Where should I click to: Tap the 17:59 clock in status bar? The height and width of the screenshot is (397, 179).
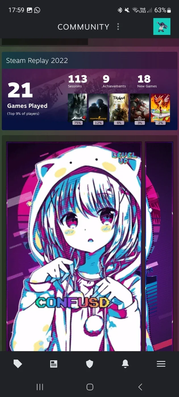16,10
